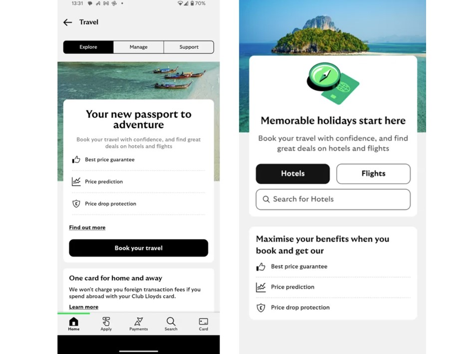Switch to the Manage tab
The width and height of the screenshot is (464, 354).
[x=139, y=47]
